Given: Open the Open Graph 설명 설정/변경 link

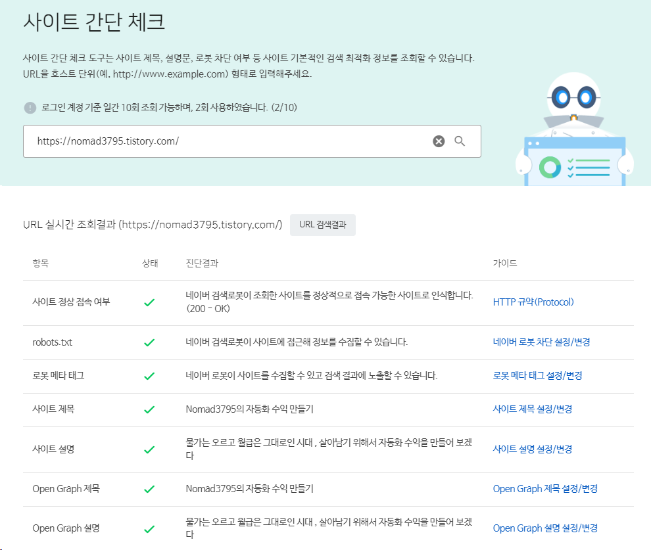Looking at the screenshot, I should [x=545, y=528].
